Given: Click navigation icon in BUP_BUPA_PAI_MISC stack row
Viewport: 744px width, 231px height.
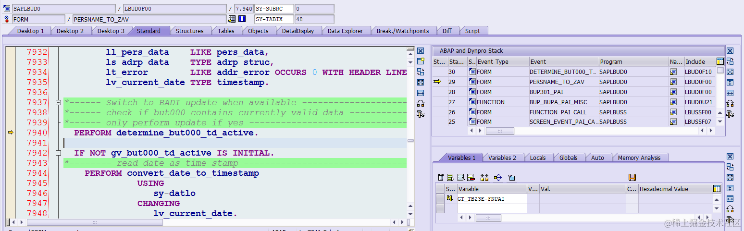Looking at the screenshot, I should [x=673, y=102].
